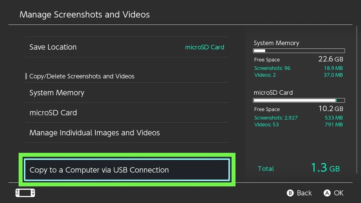Click the Manage Screenshots and Videos title
The width and height of the screenshot is (361, 203).
85,14
